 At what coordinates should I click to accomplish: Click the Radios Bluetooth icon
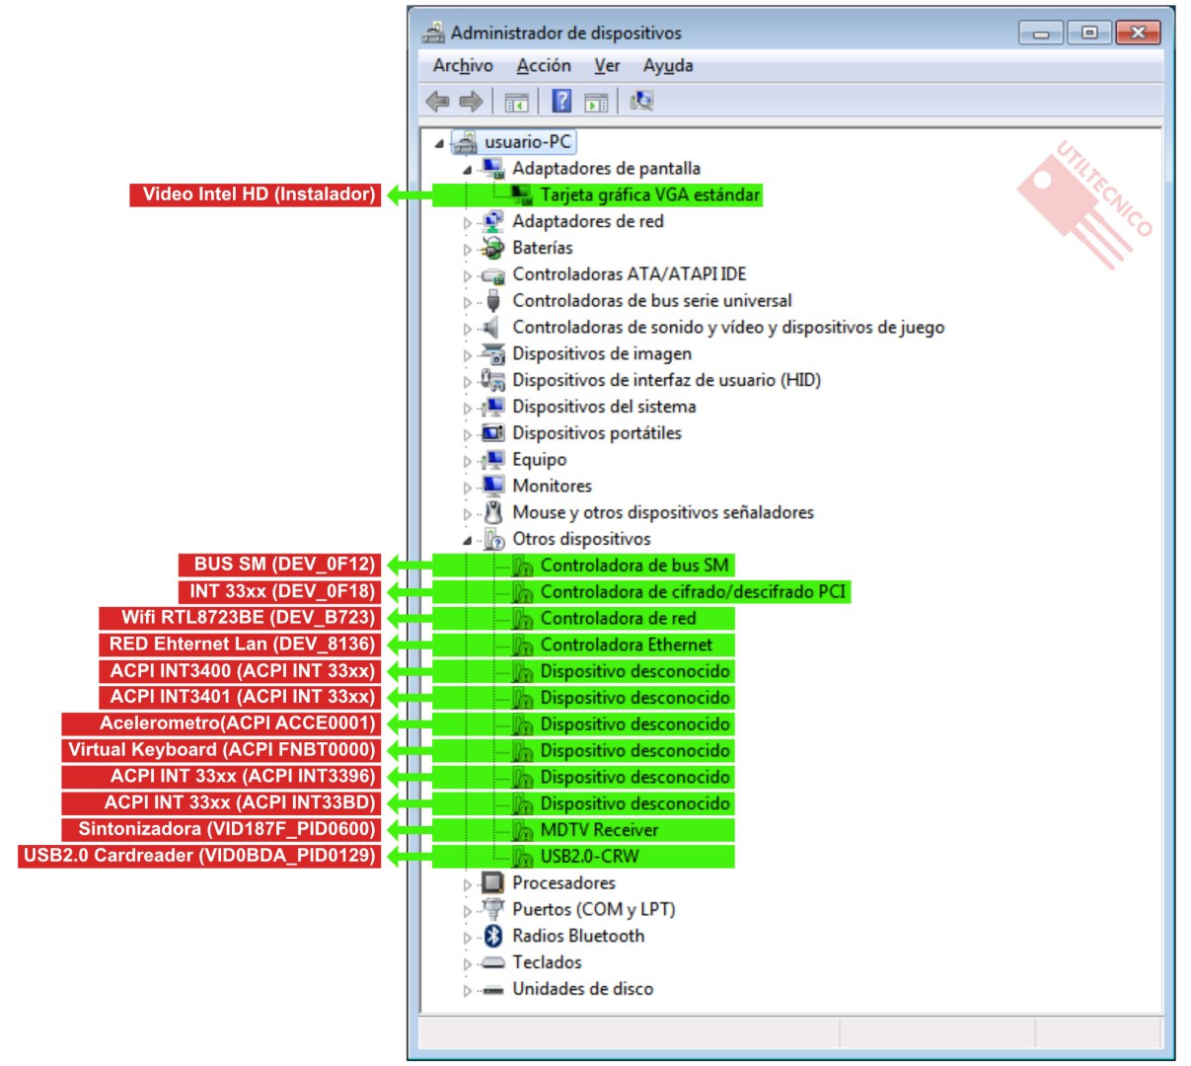tap(492, 936)
